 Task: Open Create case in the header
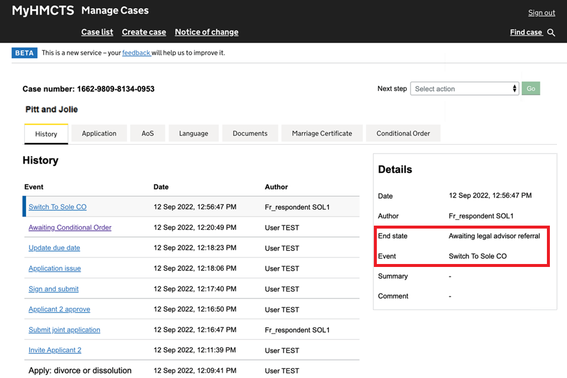[144, 32]
